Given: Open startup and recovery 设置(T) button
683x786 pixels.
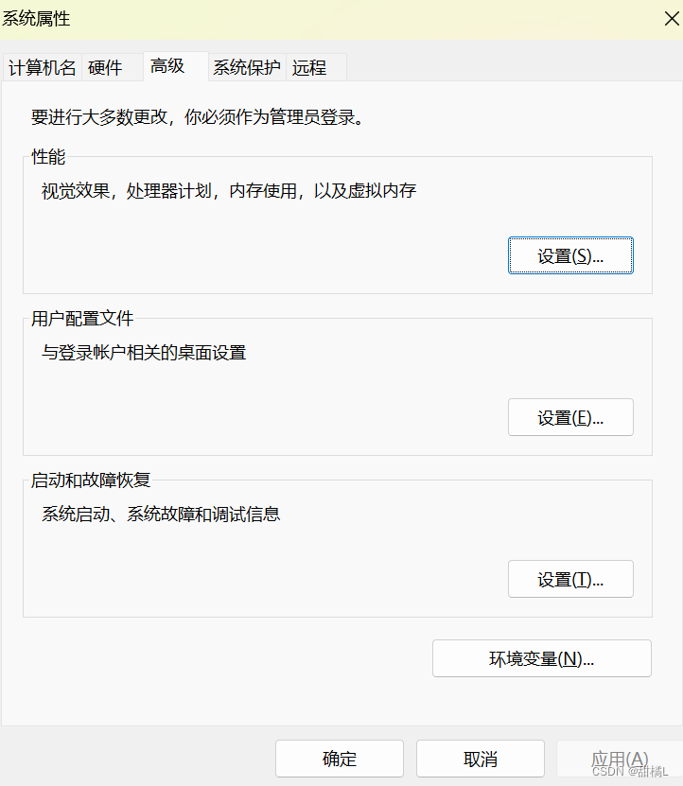Looking at the screenshot, I should (570, 579).
